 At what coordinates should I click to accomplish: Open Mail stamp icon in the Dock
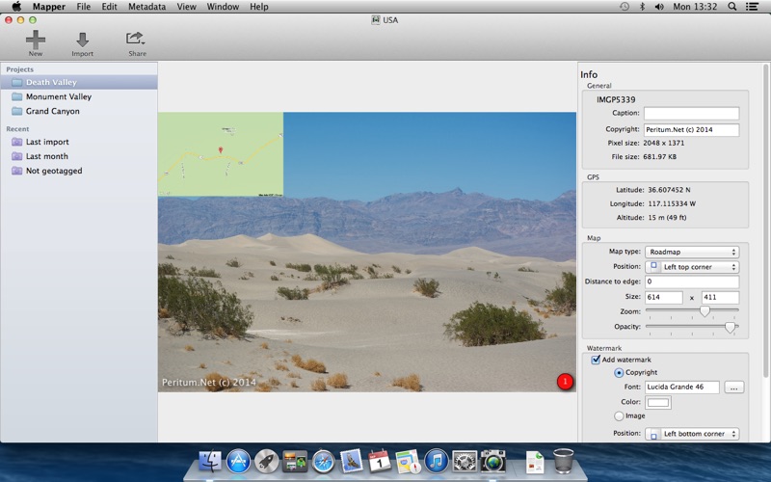coord(351,462)
